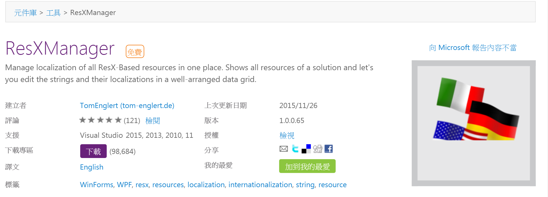Image resolution: width=548 pixels, height=197 pixels.
Task: Click the five-star rating stars
Action: 100,120
